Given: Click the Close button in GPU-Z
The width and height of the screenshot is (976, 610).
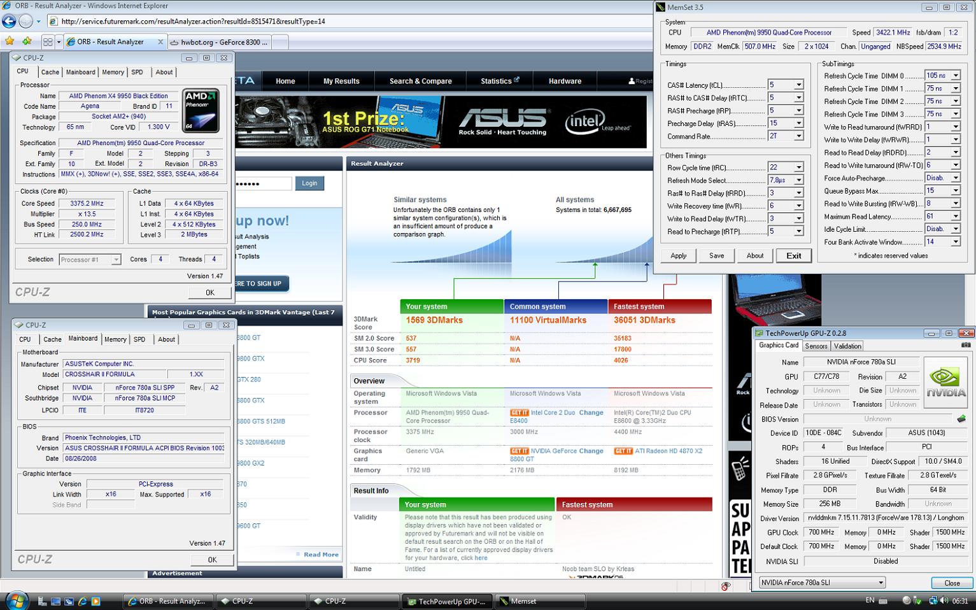Looking at the screenshot, I should coord(952,583).
